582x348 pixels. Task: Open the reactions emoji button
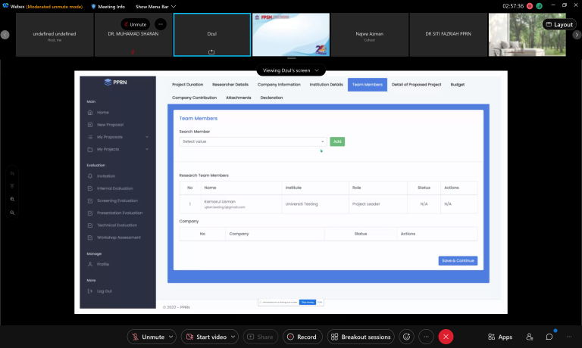(x=407, y=337)
